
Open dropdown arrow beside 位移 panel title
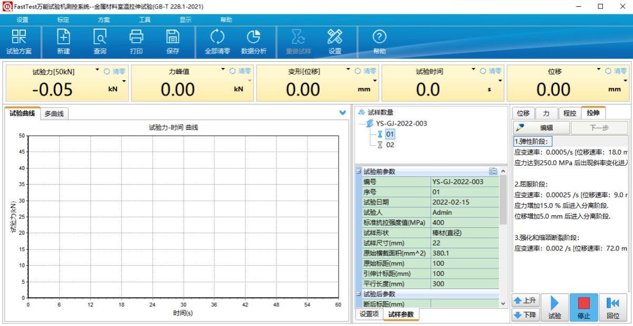(599, 69)
